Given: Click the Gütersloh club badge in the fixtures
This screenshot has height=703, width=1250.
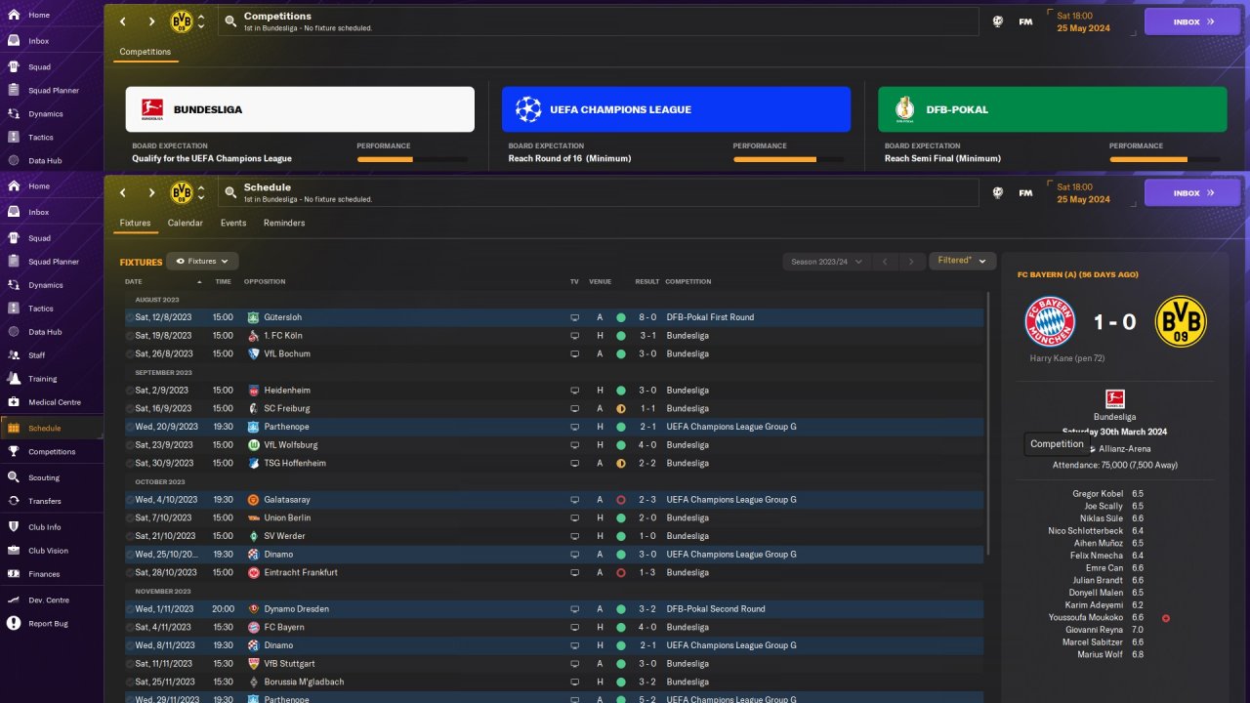Looking at the screenshot, I should pyautogui.click(x=253, y=317).
